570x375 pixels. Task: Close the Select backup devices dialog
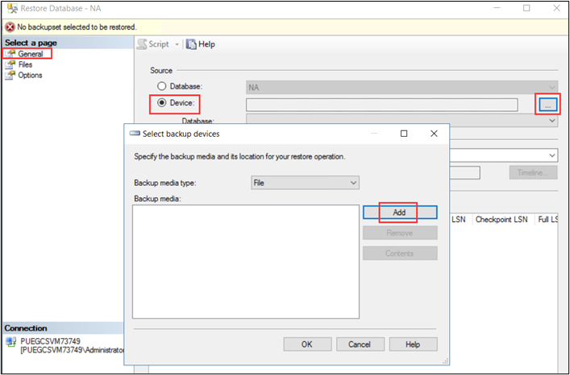point(434,134)
